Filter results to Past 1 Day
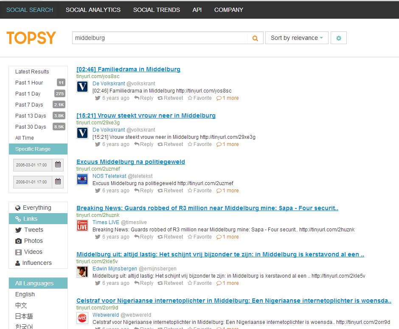Image resolution: width=399 pixels, height=329 pixels. 38,94
